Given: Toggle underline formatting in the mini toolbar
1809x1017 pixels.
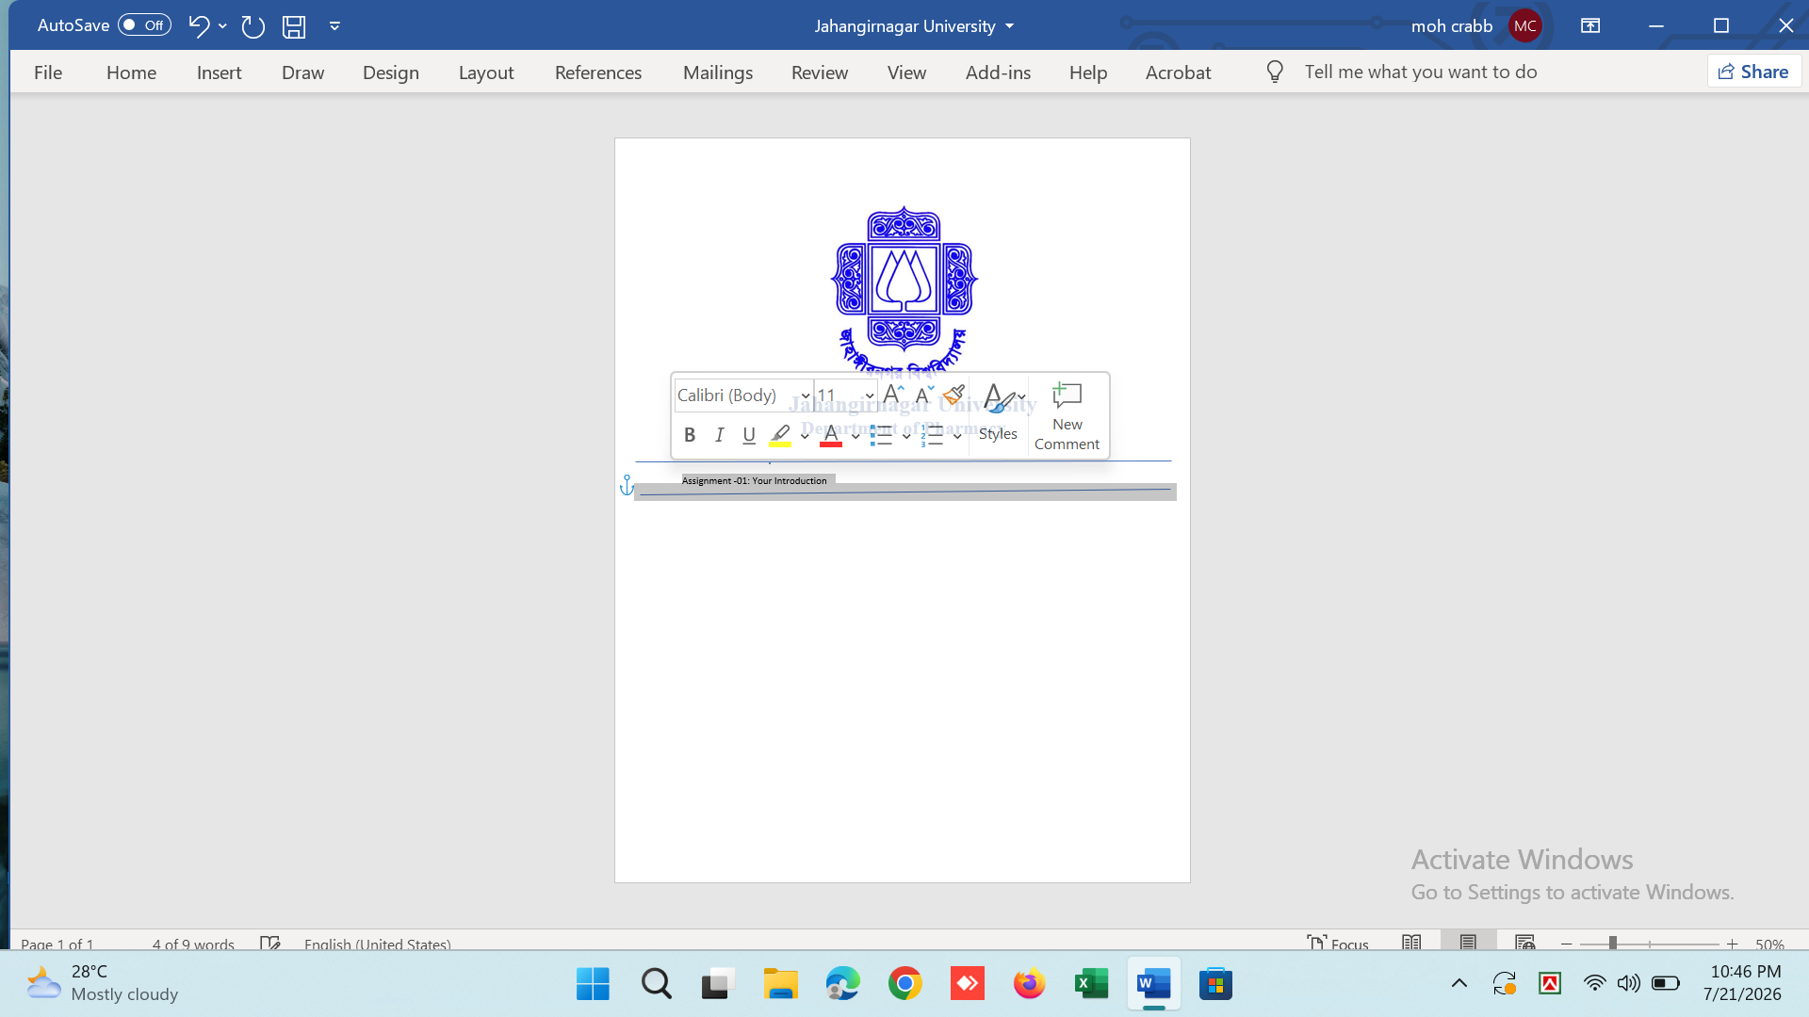Looking at the screenshot, I should point(749,435).
